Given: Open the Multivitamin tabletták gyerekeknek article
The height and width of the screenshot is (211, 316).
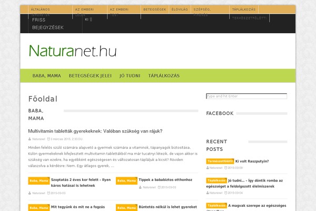Looking at the screenshot, I should coord(95,131).
